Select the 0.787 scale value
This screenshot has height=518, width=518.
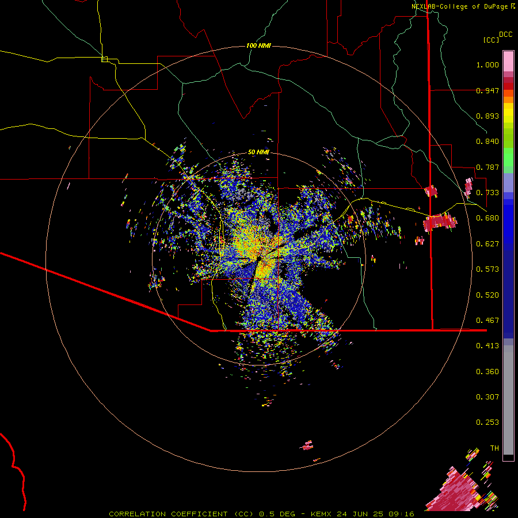pyautogui.click(x=487, y=167)
